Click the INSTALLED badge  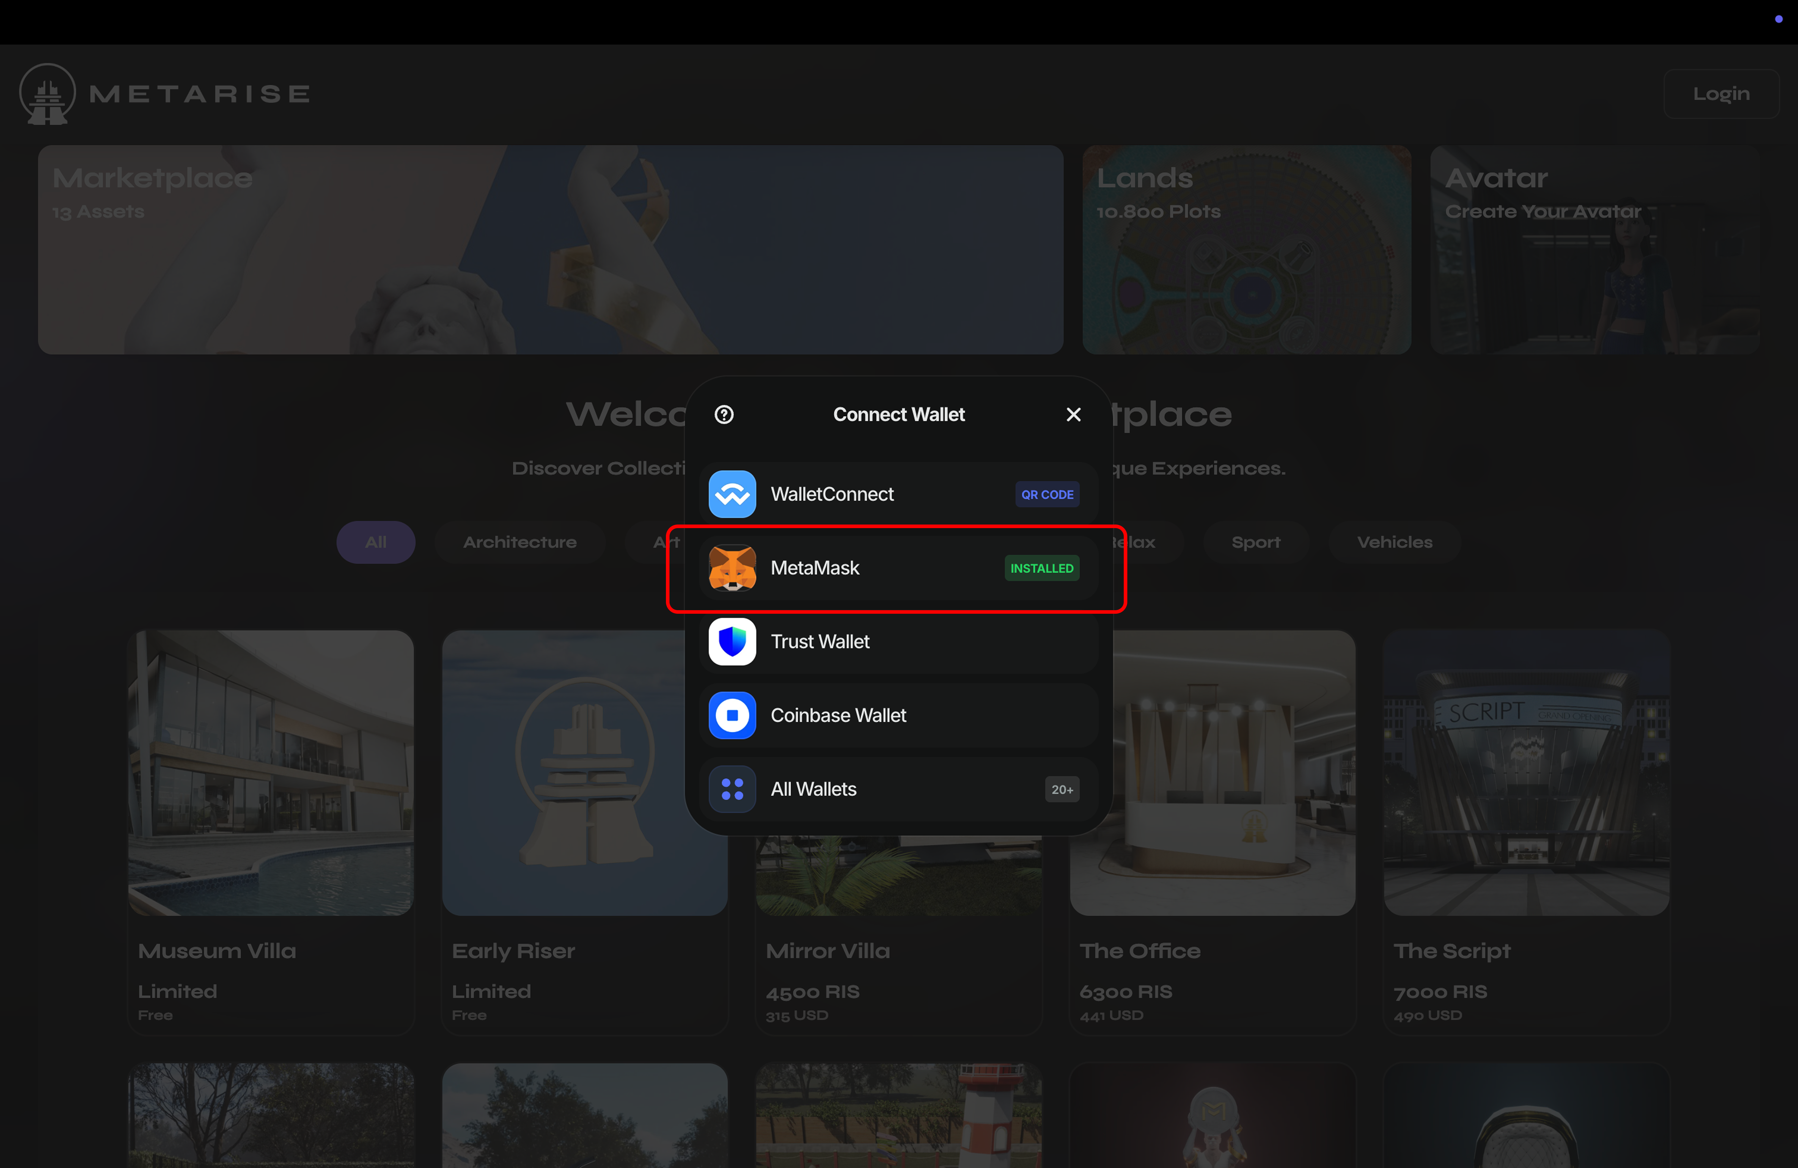pyautogui.click(x=1042, y=568)
